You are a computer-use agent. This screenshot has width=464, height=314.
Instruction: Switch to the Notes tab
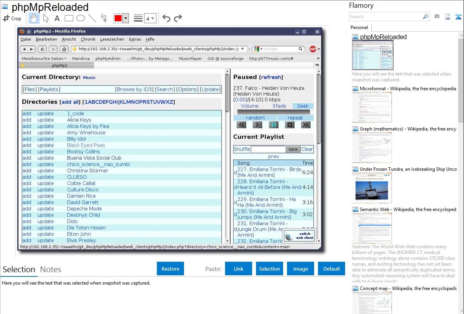click(x=51, y=269)
